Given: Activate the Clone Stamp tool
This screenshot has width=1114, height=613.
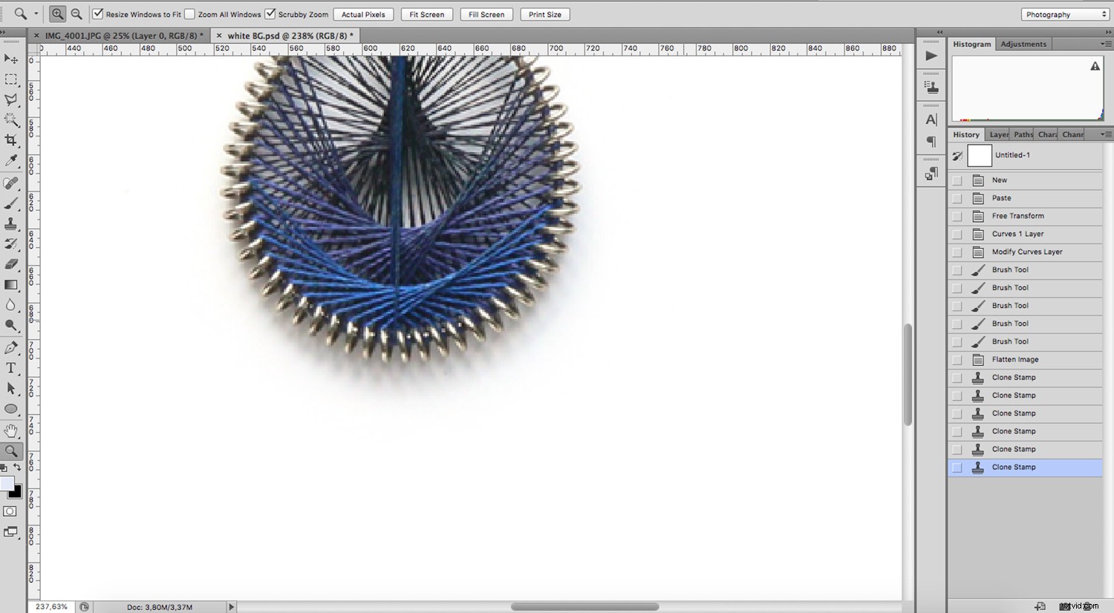Looking at the screenshot, I should [x=10, y=224].
